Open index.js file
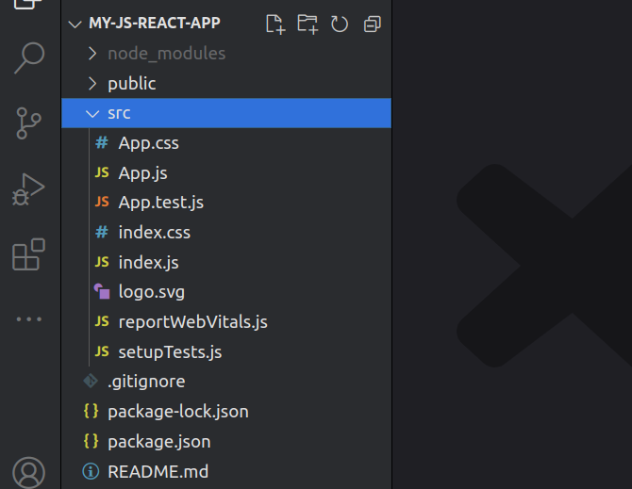 (226, 262)
